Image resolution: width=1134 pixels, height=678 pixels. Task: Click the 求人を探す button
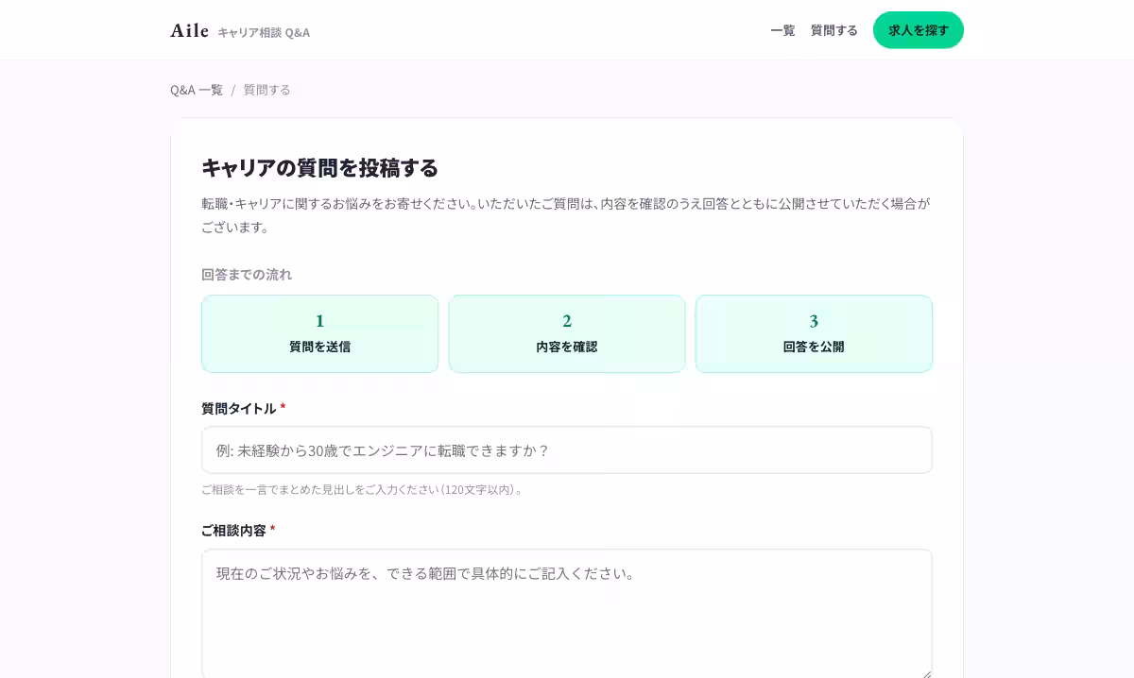919,30
